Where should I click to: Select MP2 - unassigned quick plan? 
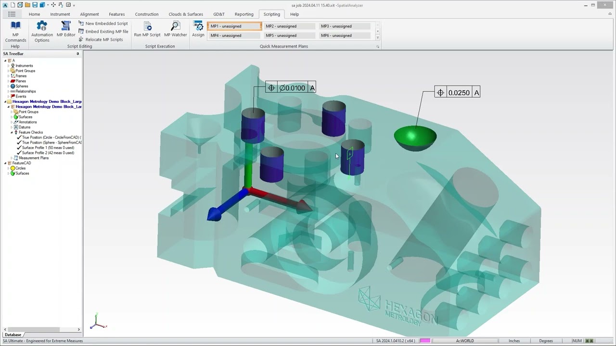pos(290,26)
